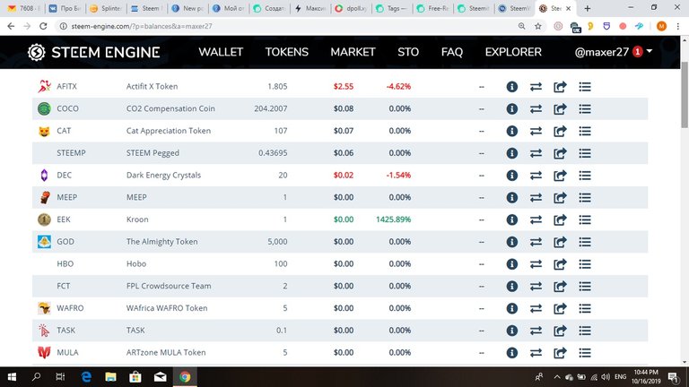Switch to Splinter browser tab
Image resolution: width=689 pixels, height=387 pixels.
click(x=105, y=8)
